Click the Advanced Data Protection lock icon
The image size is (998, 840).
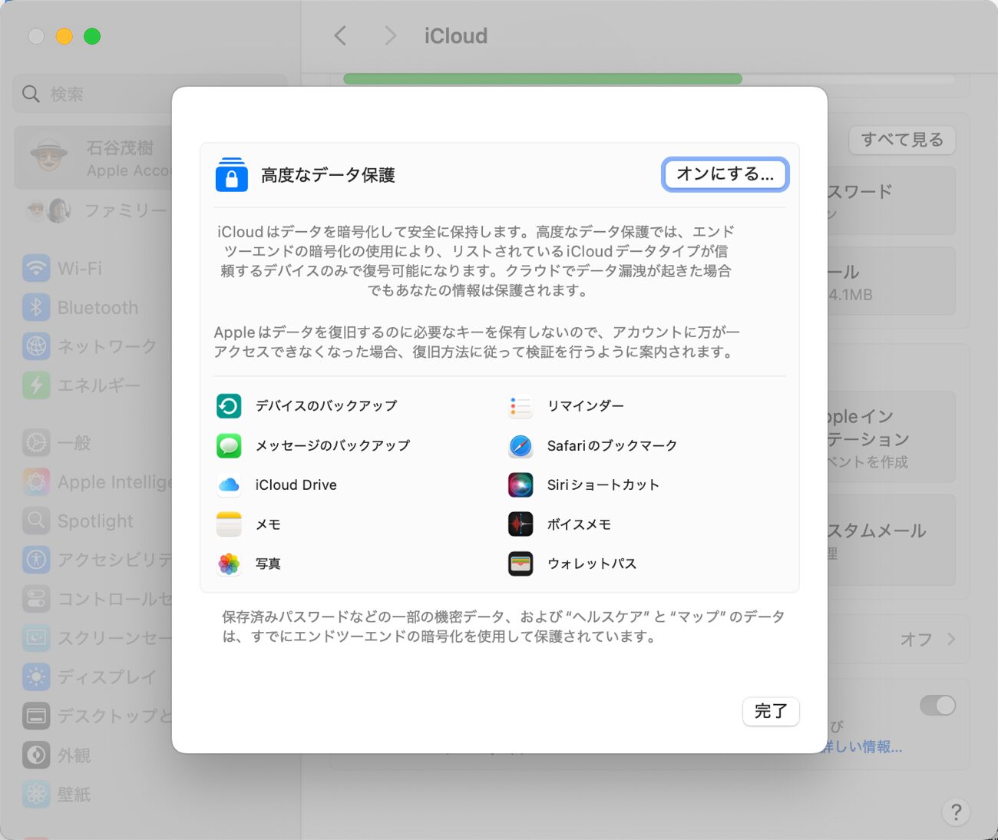tap(231, 175)
